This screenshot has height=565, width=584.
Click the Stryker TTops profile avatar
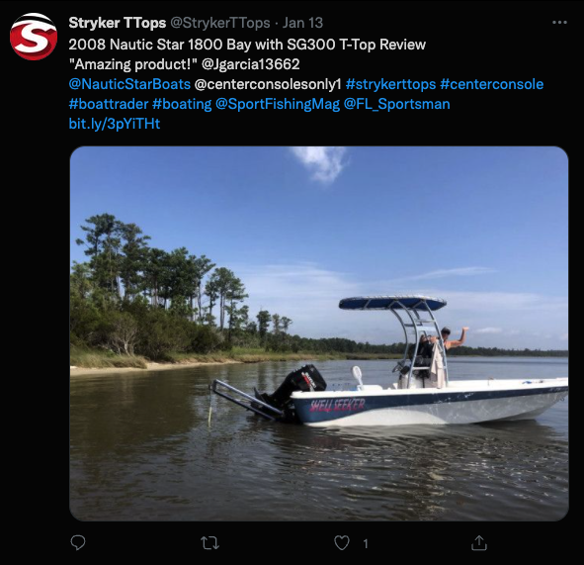[x=34, y=37]
